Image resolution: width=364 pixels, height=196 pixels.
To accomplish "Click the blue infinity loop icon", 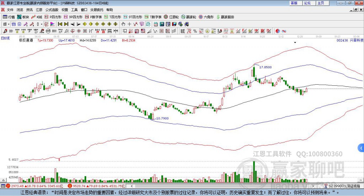I will [284, 31].
